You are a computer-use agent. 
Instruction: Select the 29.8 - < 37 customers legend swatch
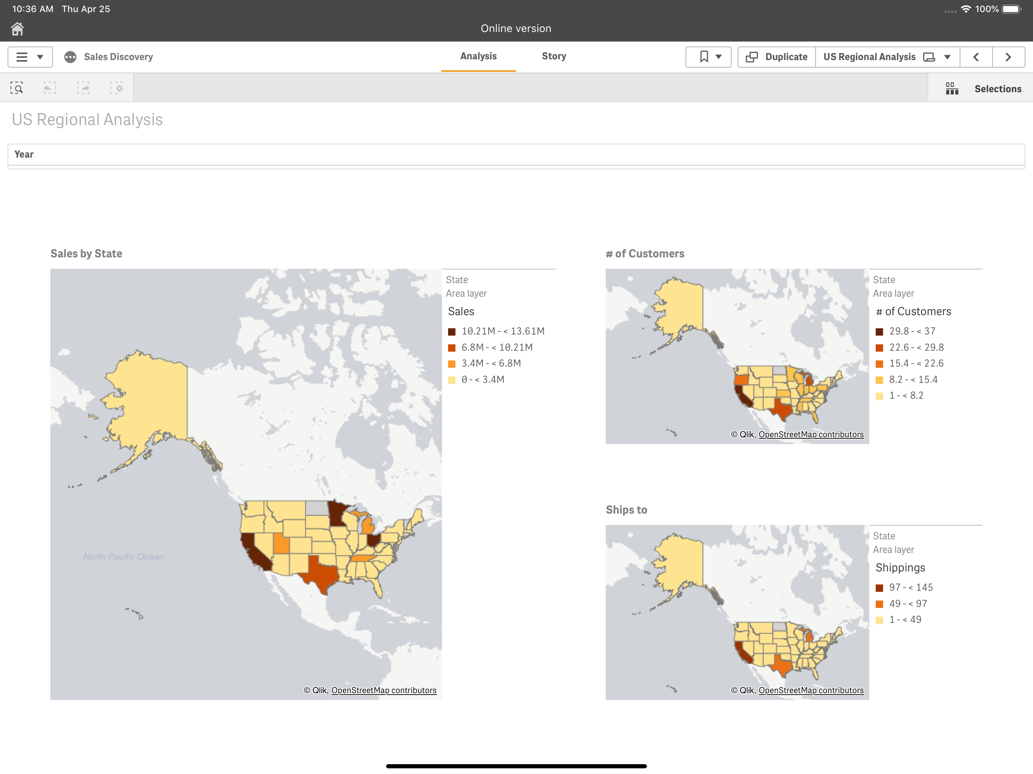pos(879,332)
